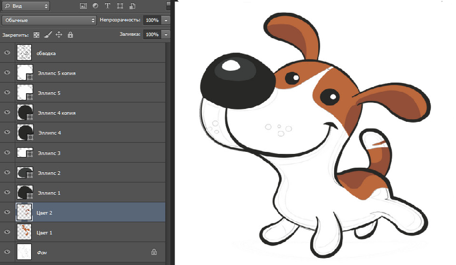The width and height of the screenshot is (456, 265).
Task: Lock image pixels brush icon
Action: (x=47, y=35)
